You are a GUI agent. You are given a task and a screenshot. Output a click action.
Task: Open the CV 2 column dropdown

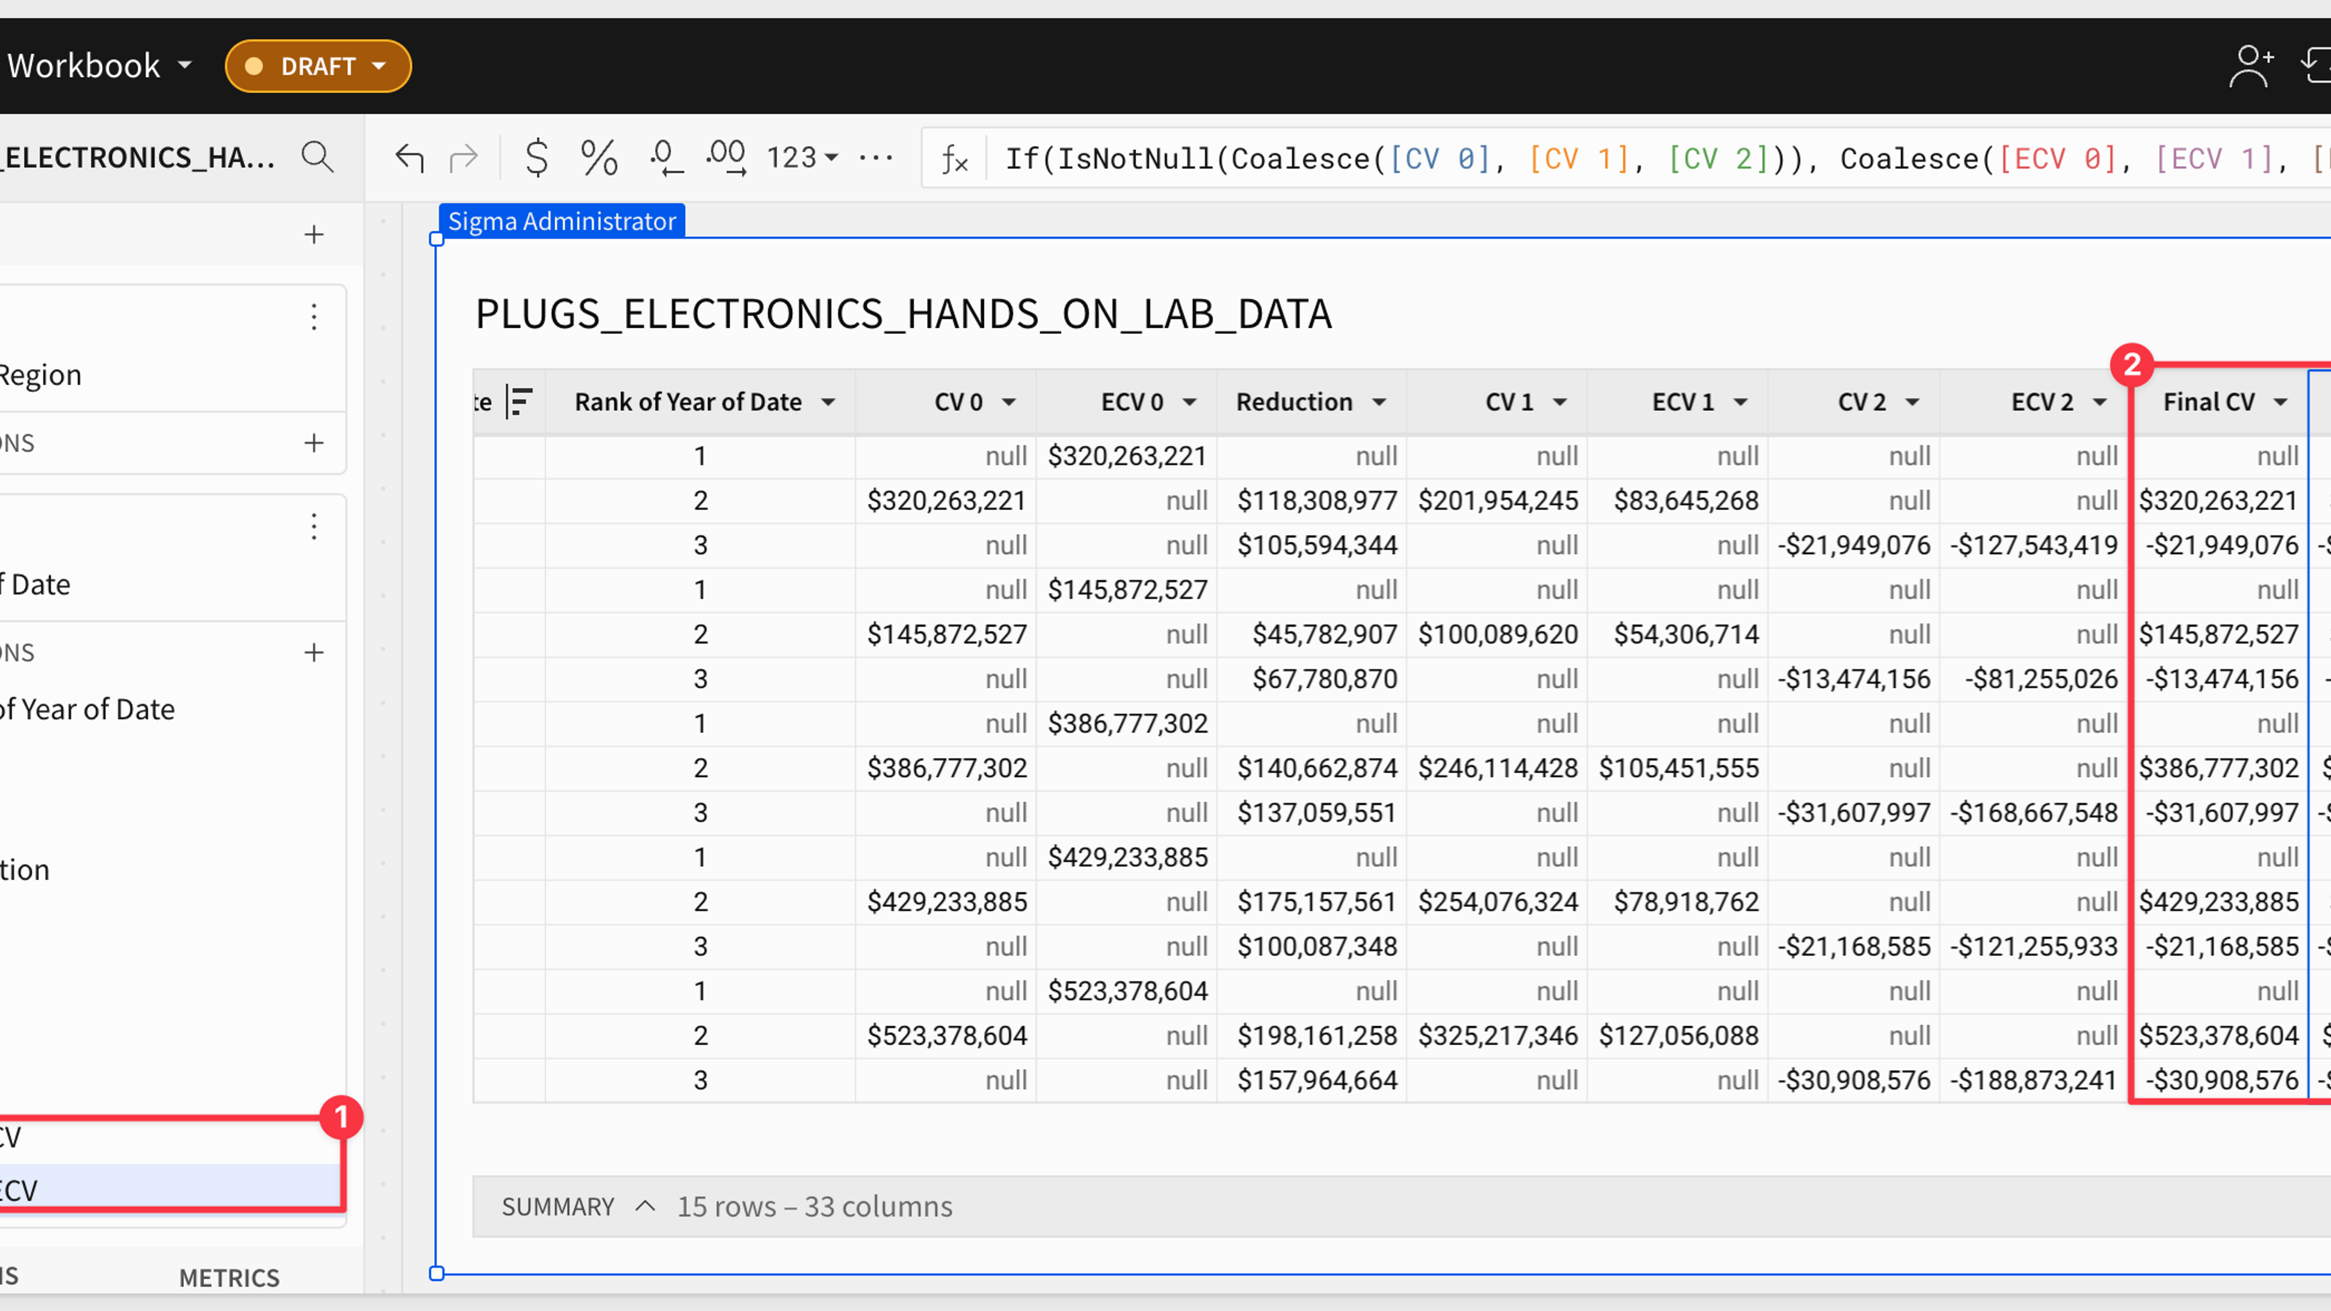click(1912, 402)
